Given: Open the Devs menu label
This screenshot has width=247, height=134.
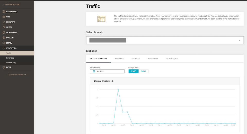Looking at the screenshot, I should coord(8,67).
